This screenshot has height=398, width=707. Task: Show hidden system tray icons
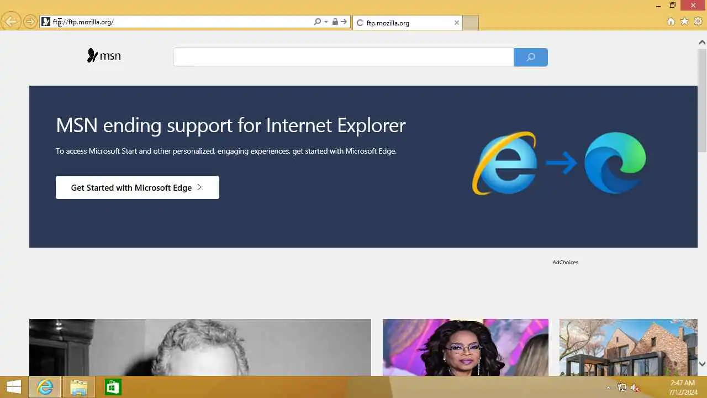click(608, 387)
